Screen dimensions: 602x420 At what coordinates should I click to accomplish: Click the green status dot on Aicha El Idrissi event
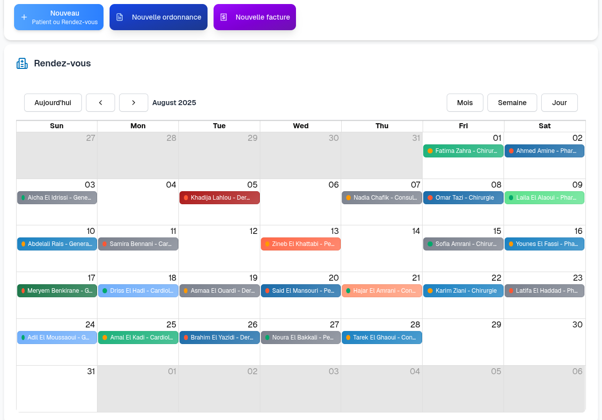click(x=24, y=197)
